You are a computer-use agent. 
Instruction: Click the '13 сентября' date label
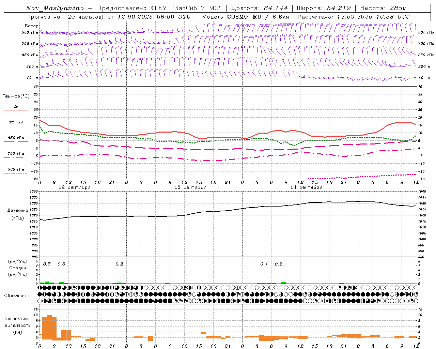coord(190,187)
